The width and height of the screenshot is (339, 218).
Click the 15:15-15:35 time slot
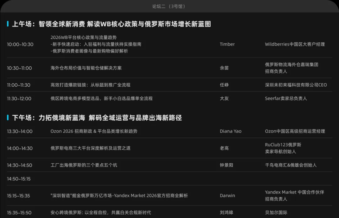[x=19, y=196]
